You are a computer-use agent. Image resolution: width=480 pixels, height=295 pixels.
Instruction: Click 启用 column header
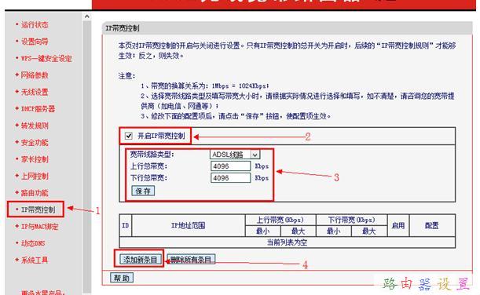tap(398, 226)
